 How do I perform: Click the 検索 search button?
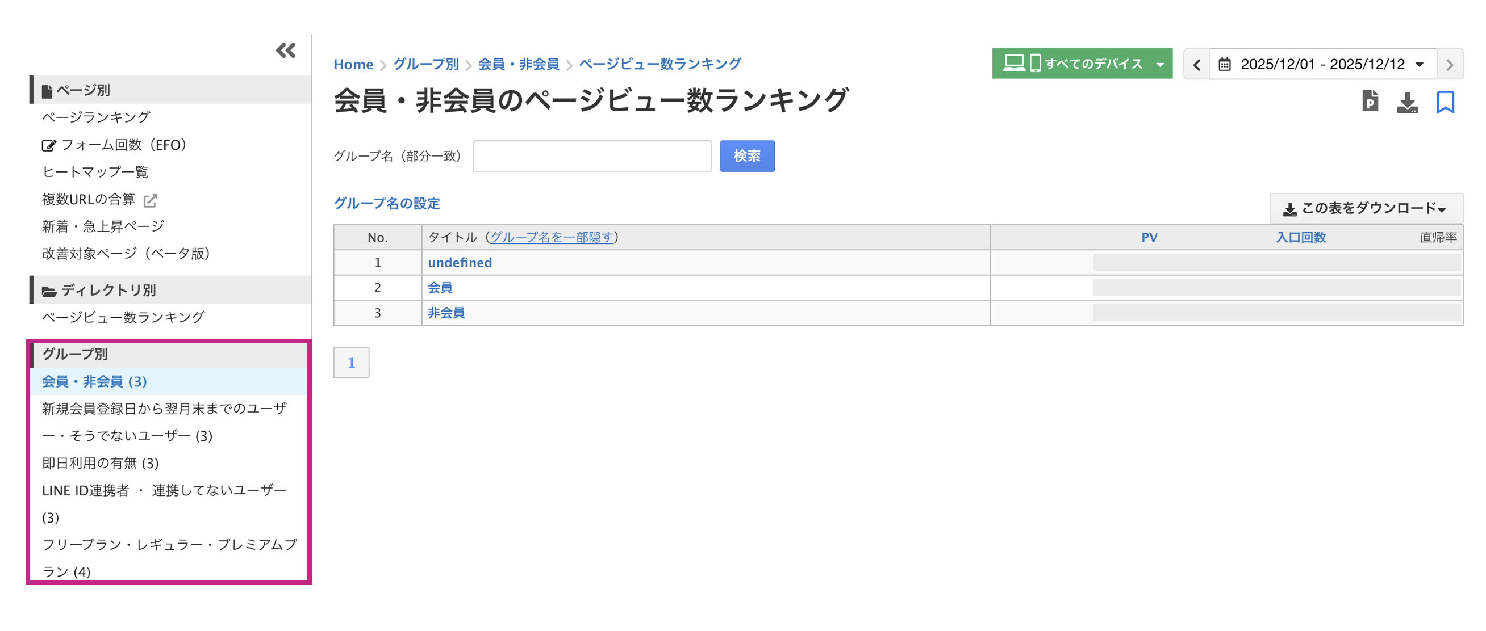[x=746, y=155]
